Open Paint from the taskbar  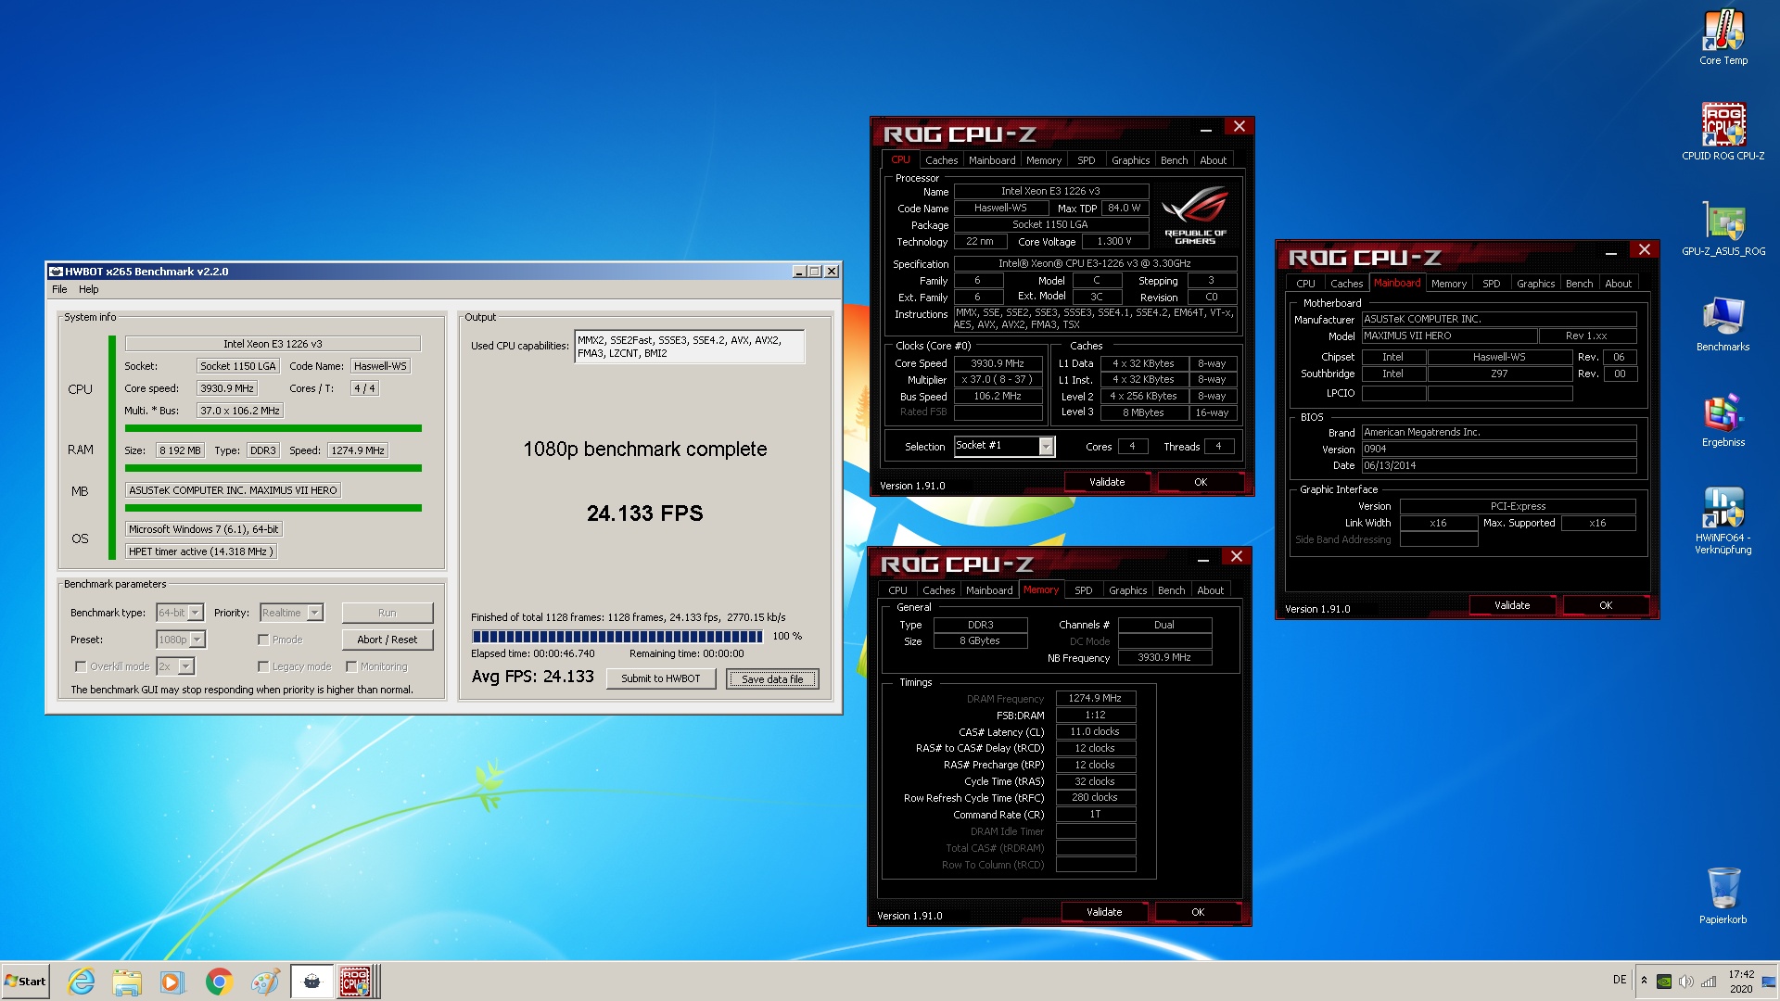point(265,982)
